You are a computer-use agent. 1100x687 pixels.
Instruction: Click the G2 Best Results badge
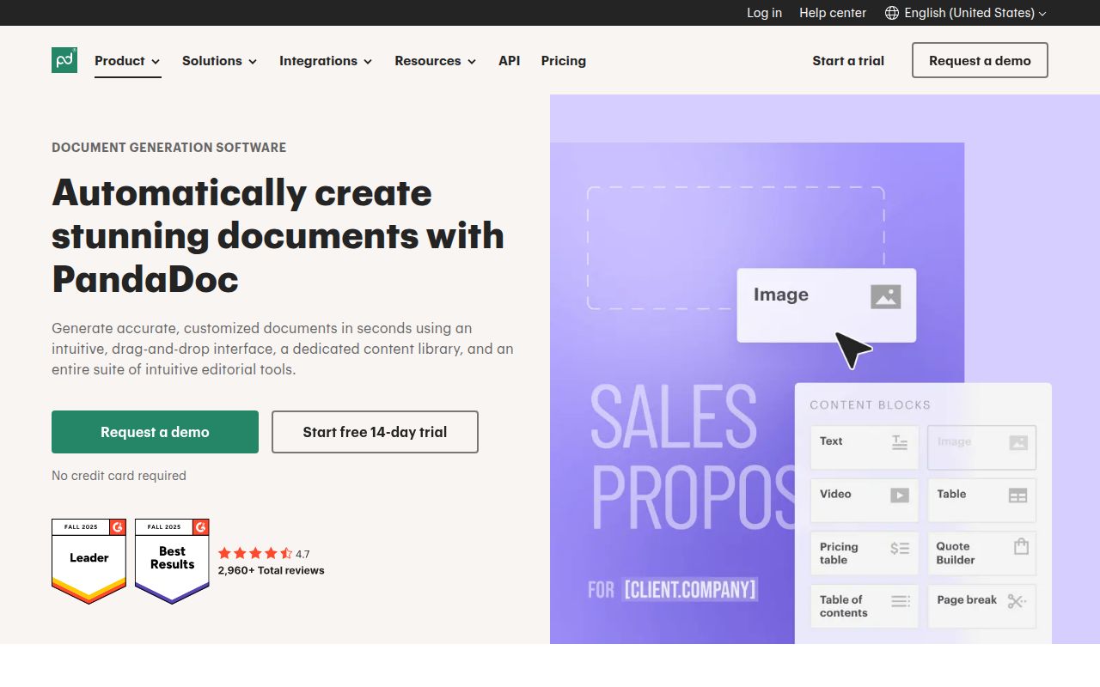[172, 562]
